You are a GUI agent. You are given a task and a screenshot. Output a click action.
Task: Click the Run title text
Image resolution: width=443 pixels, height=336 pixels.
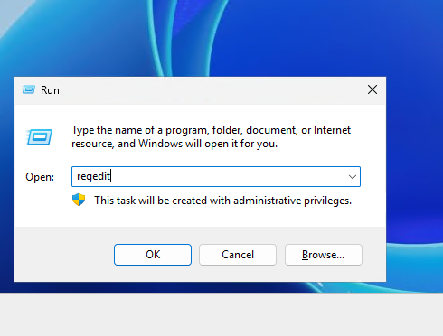click(x=50, y=90)
